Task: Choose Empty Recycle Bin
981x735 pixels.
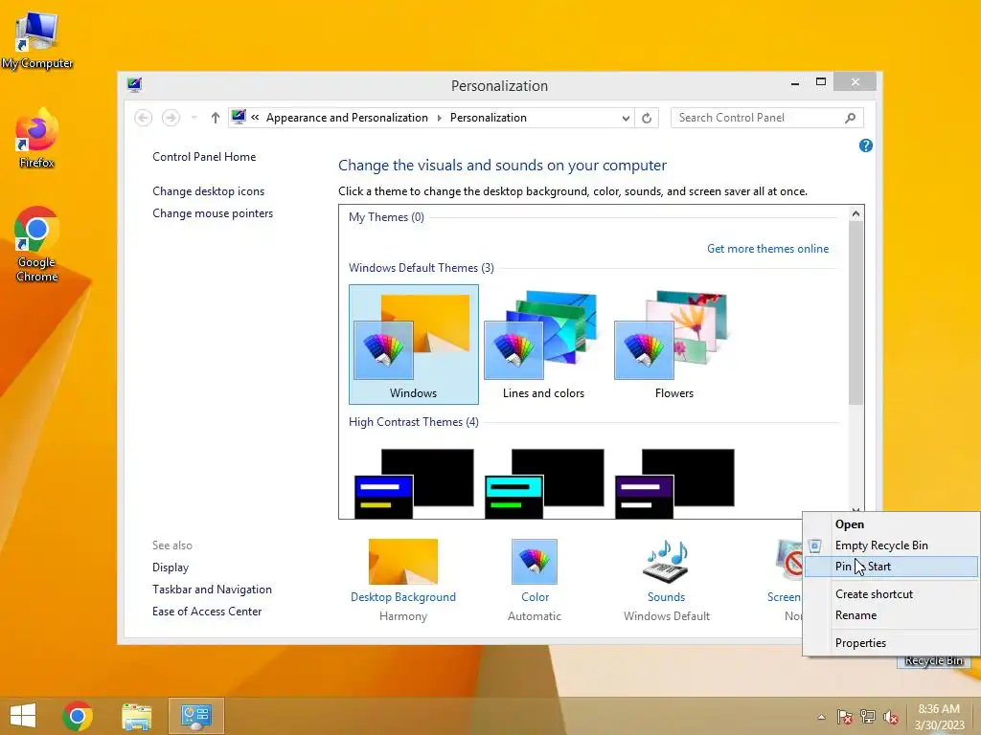Action: coord(891,546)
